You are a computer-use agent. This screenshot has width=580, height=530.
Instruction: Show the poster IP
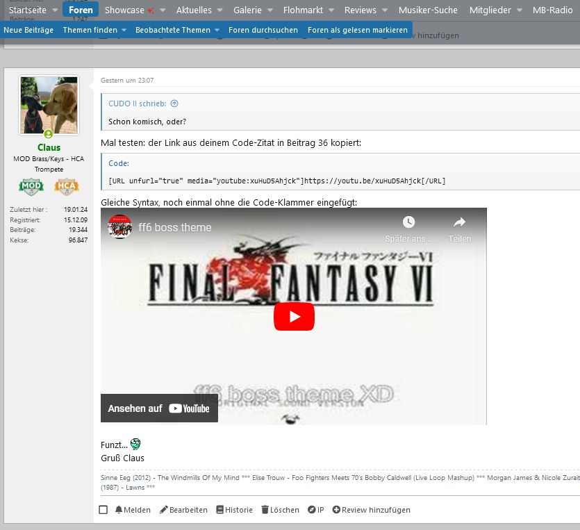point(316,510)
